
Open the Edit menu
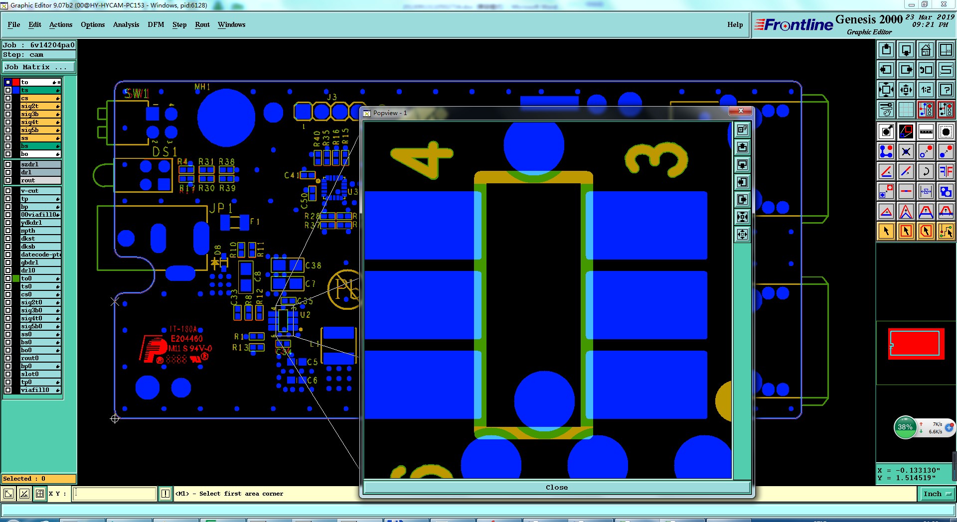click(35, 24)
